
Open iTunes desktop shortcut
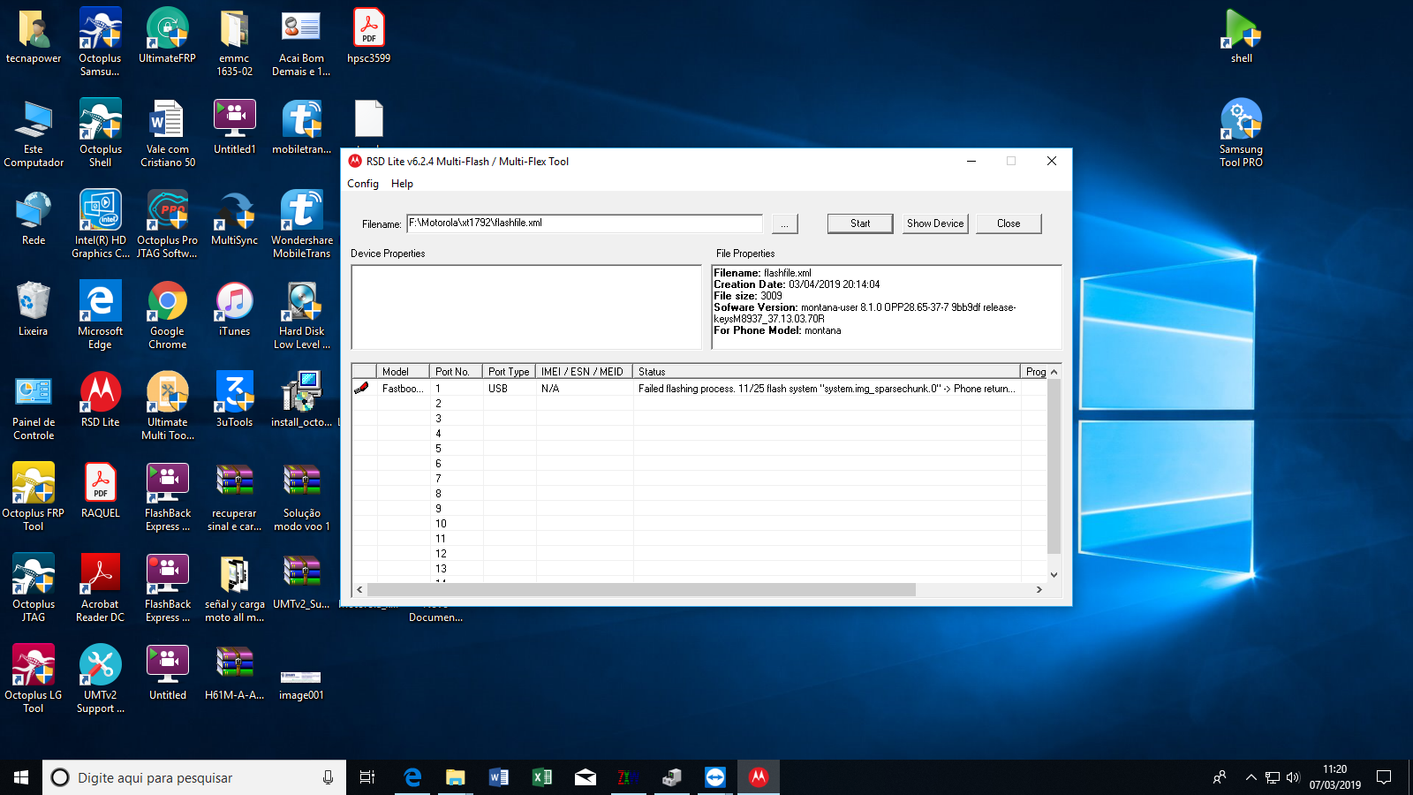click(235, 308)
